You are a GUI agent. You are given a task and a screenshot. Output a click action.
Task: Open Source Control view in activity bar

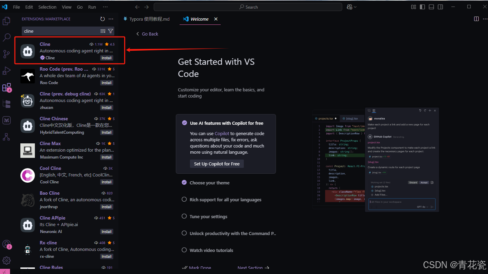[6, 54]
